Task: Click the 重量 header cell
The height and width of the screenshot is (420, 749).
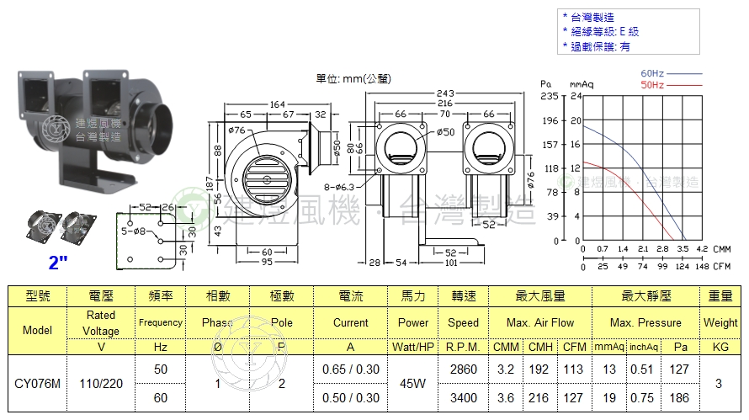Action: pyautogui.click(x=720, y=296)
